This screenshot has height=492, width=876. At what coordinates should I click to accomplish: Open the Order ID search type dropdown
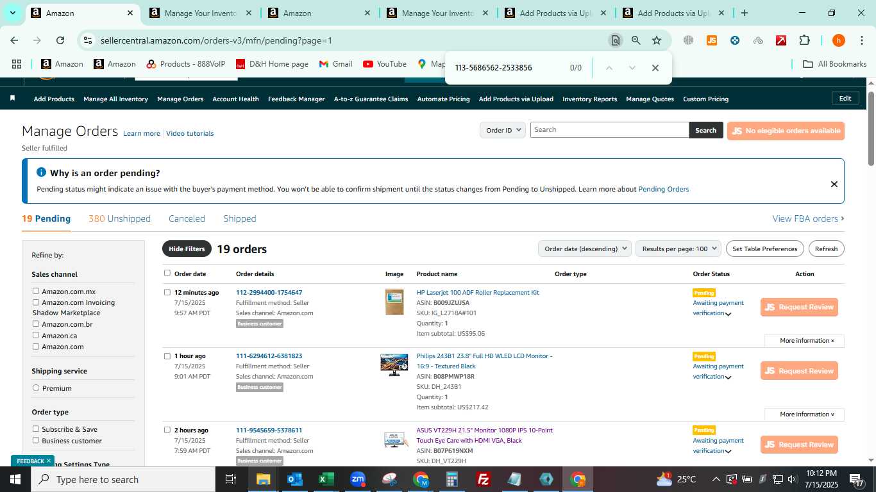click(503, 130)
